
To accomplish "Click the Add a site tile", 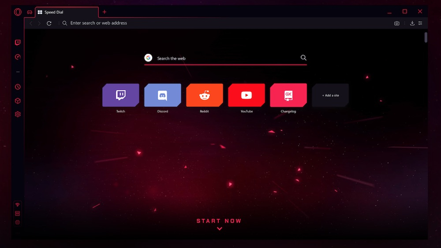I will pos(330,95).
